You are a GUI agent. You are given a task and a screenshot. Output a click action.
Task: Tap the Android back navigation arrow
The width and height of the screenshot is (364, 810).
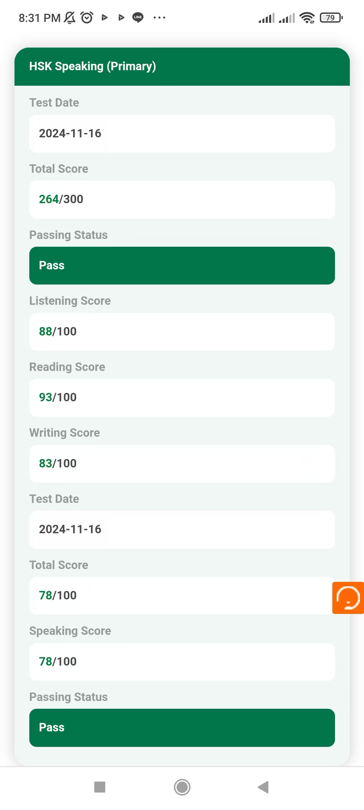pos(263,787)
